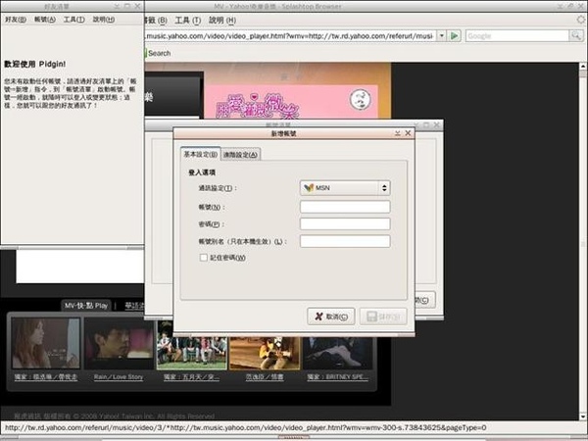Click the 取消(C) cancel button
This screenshot has width=588, height=441.
(331, 317)
